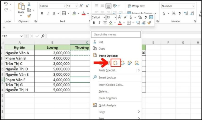The height and width of the screenshot is (120, 202).
Task: Toggle Italic in the mini toolbar
Action: coord(99,23)
